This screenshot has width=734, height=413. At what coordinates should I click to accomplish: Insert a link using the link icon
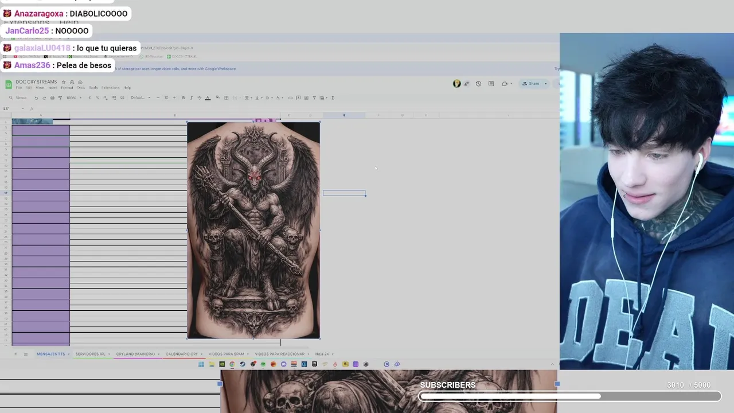[290, 98]
